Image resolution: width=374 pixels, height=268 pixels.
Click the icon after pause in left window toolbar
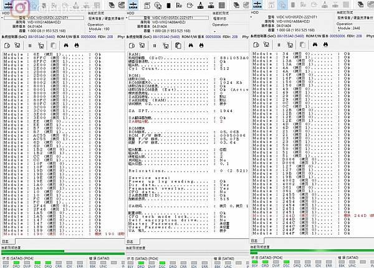tap(41, 45)
